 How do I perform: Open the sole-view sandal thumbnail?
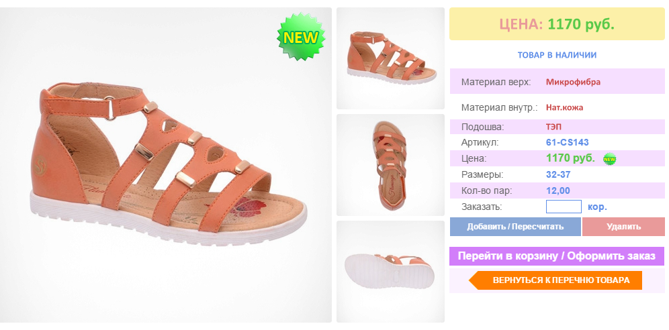click(x=390, y=271)
